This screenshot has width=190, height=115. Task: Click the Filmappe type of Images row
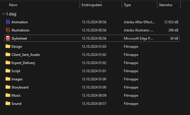pos(131,79)
